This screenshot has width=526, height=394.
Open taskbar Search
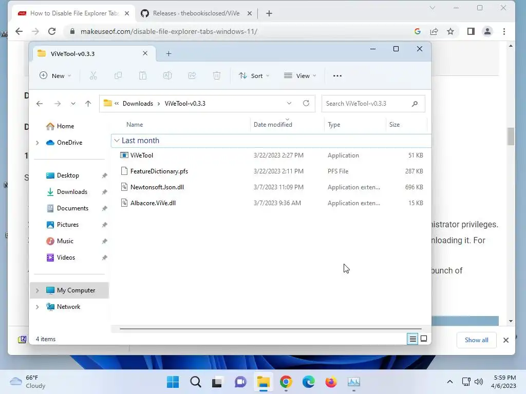click(196, 382)
